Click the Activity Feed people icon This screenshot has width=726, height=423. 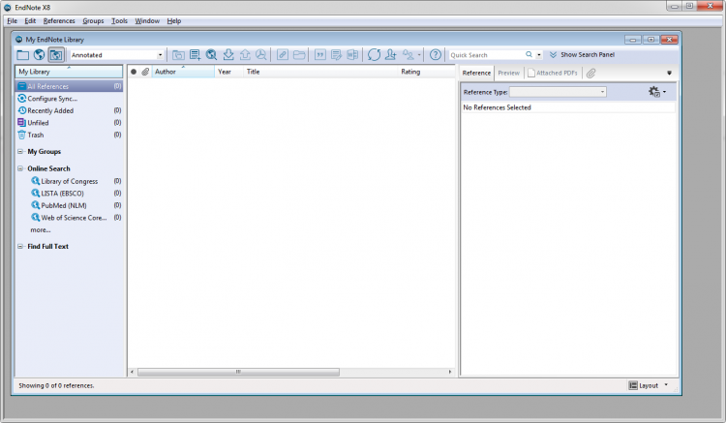(x=408, y=55)
